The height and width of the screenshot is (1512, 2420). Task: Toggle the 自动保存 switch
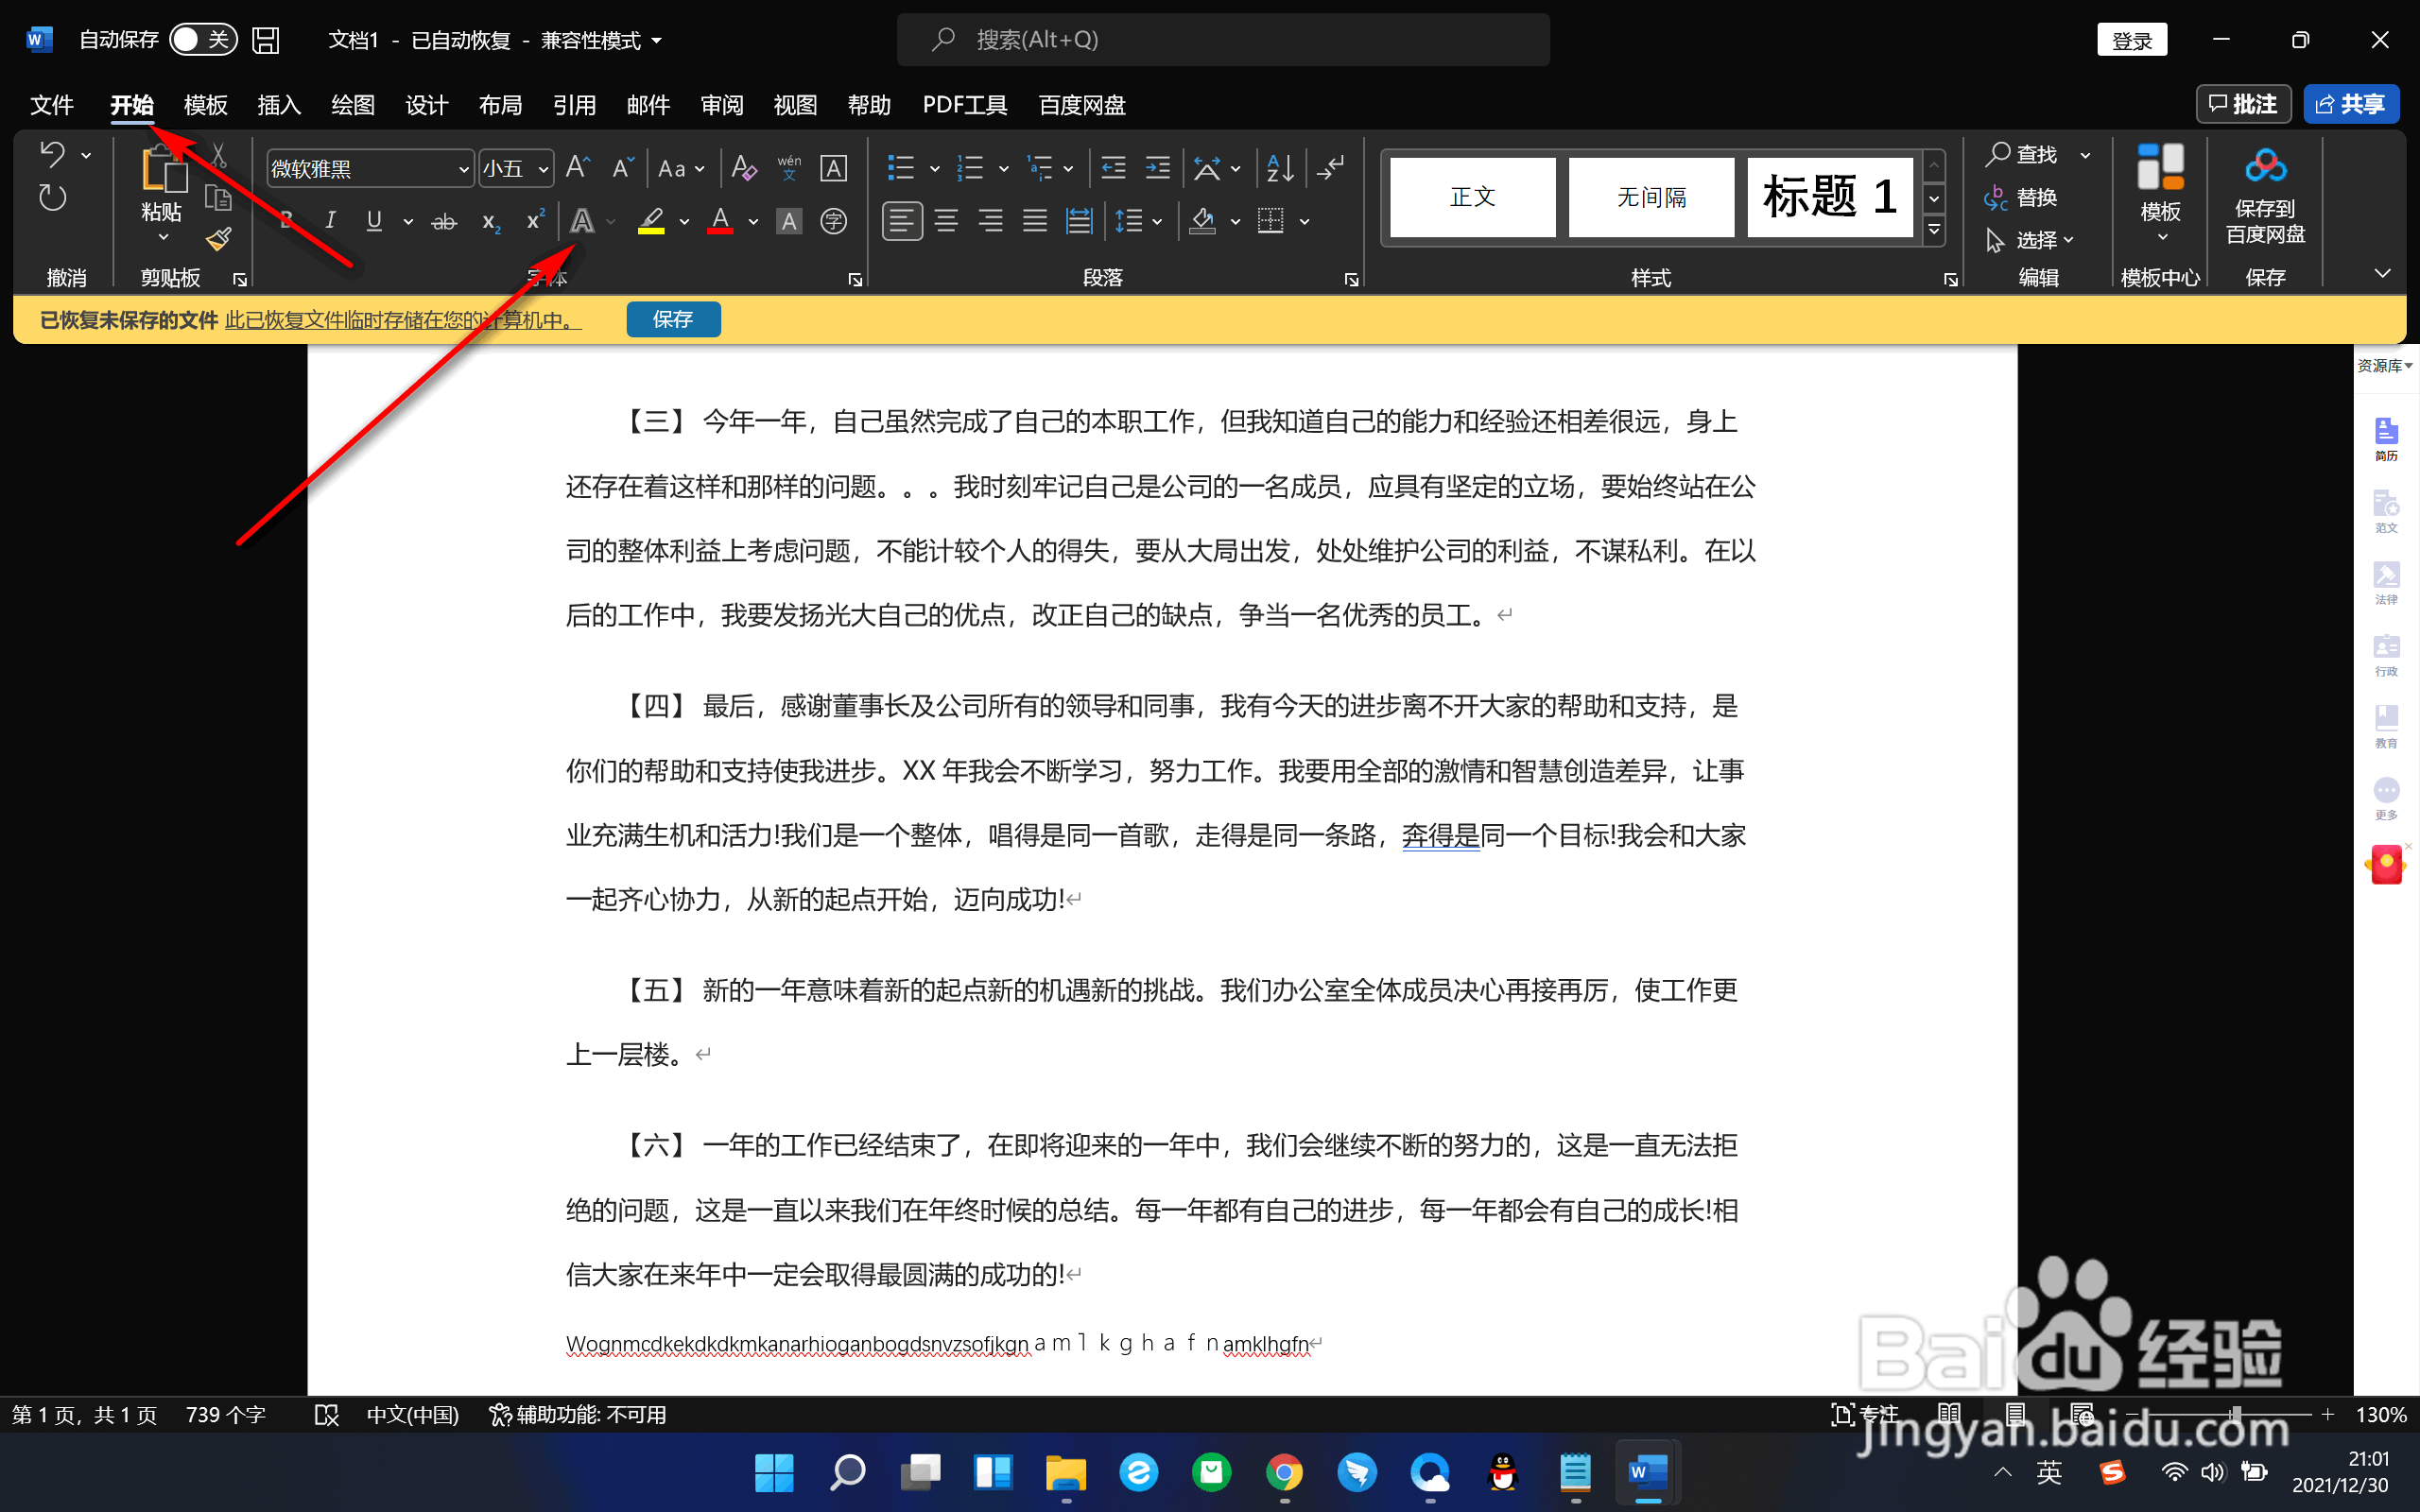coord(203,40)
